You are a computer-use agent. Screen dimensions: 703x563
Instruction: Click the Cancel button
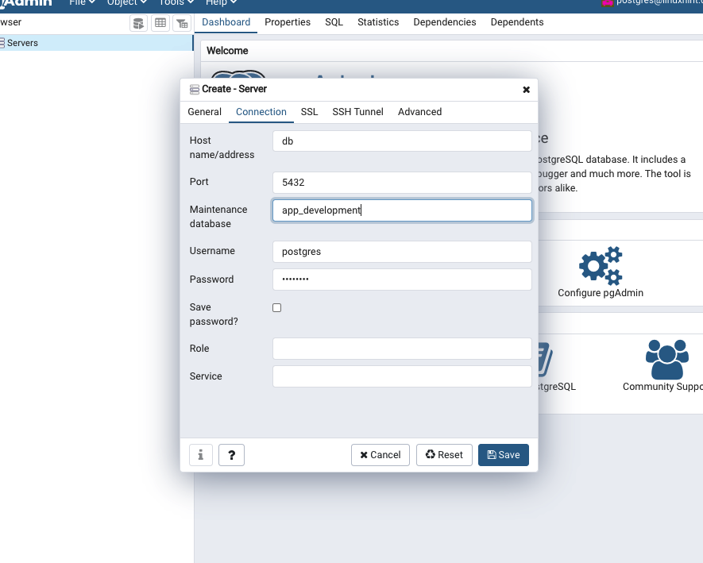pyautogui.click(x=380, y=455)
